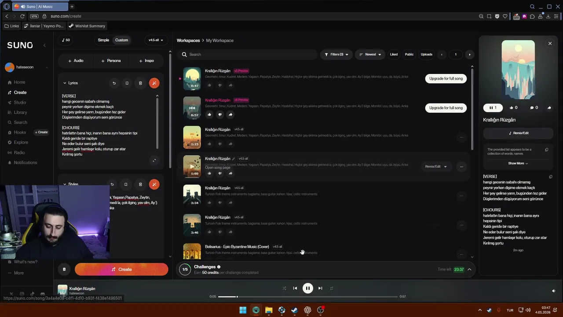Pause the currently playing song
The height and width of the screenshot is (317, 563).
pos(308,288)
